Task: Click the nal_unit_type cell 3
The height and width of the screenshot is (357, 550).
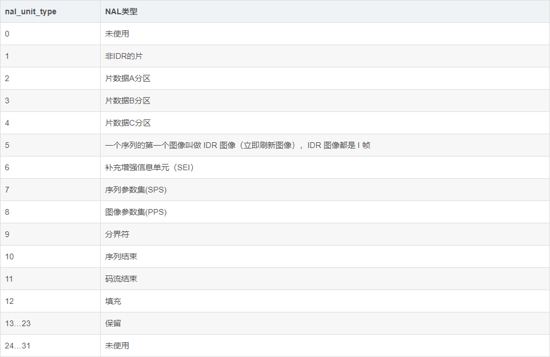Action: [x=50, y=101]
